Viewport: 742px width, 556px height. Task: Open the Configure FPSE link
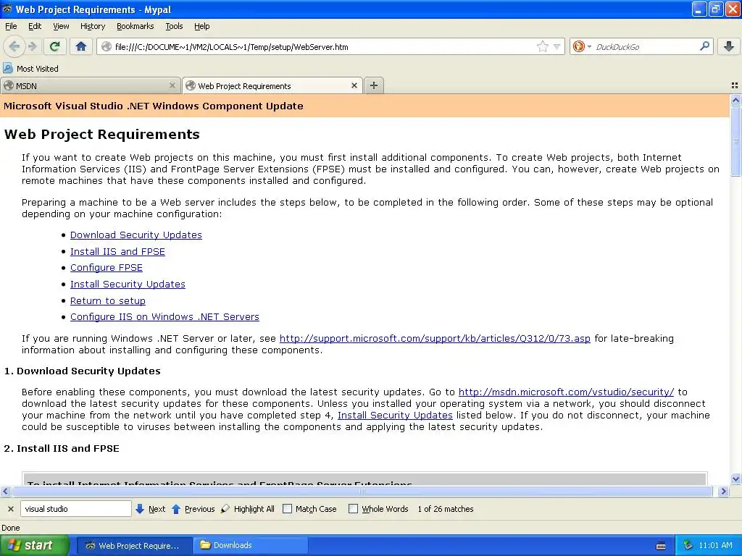tap(106, 268)
